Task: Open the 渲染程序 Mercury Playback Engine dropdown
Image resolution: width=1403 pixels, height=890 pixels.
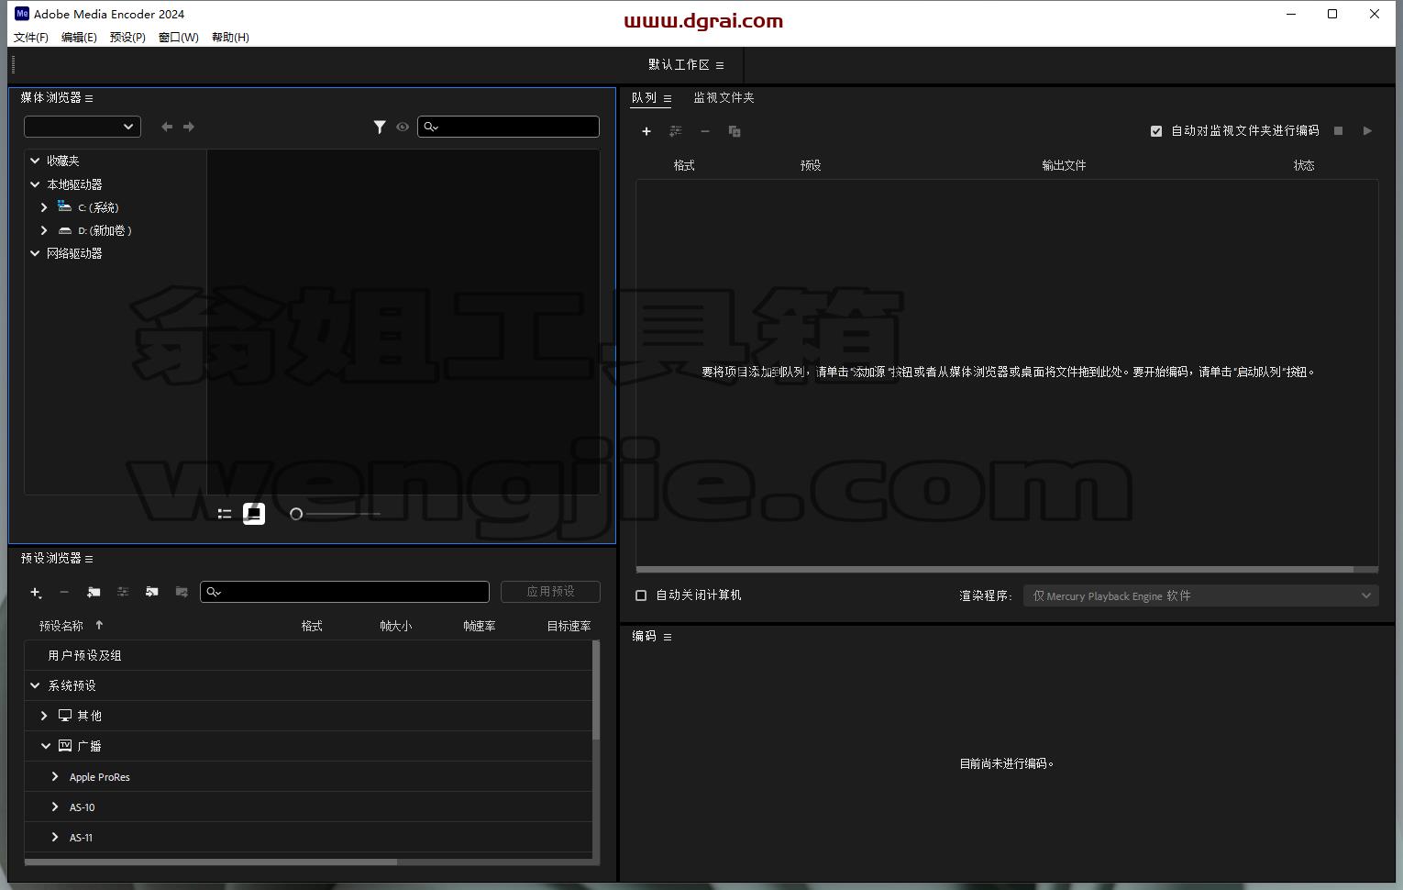Action: click(1201, 595)
